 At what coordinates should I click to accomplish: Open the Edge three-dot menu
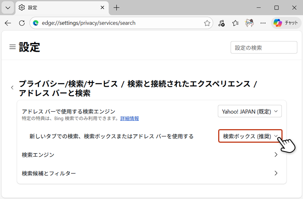(263, 23)
